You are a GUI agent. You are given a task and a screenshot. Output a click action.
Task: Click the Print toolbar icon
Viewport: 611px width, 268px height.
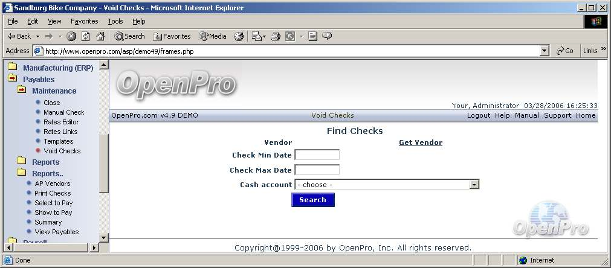pyautogui.click(x=276, y=36)
